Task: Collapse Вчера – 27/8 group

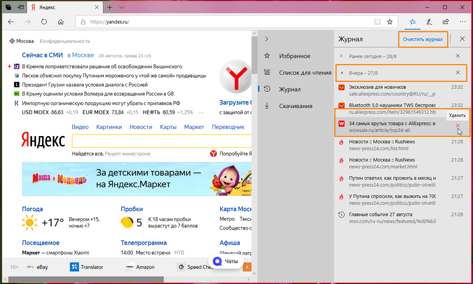Action: (x=341, y=73)
